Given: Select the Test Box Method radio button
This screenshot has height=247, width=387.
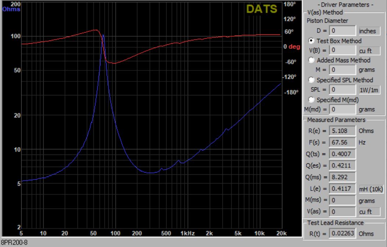Looking at the screenshot, I should [311, 41].
